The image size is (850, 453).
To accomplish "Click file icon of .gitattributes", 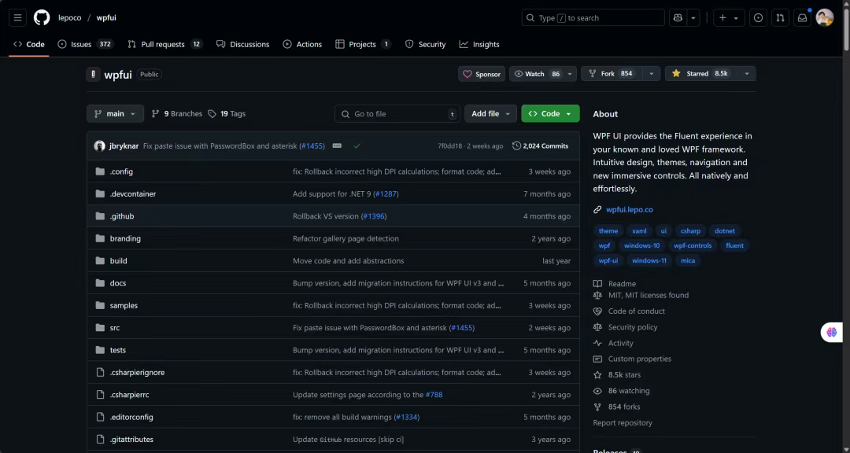I will coord(100,440).
